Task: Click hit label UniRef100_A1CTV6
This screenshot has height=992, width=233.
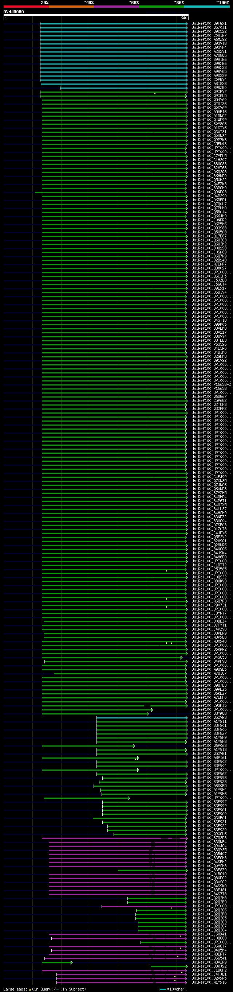Action: pos(209,128)
